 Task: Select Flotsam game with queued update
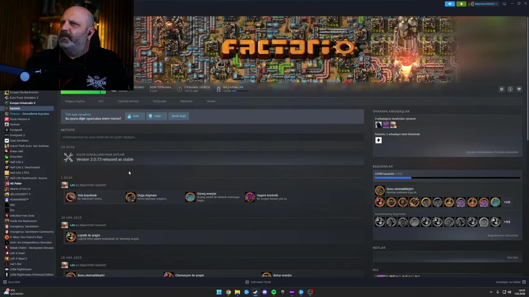coord(30,114)
